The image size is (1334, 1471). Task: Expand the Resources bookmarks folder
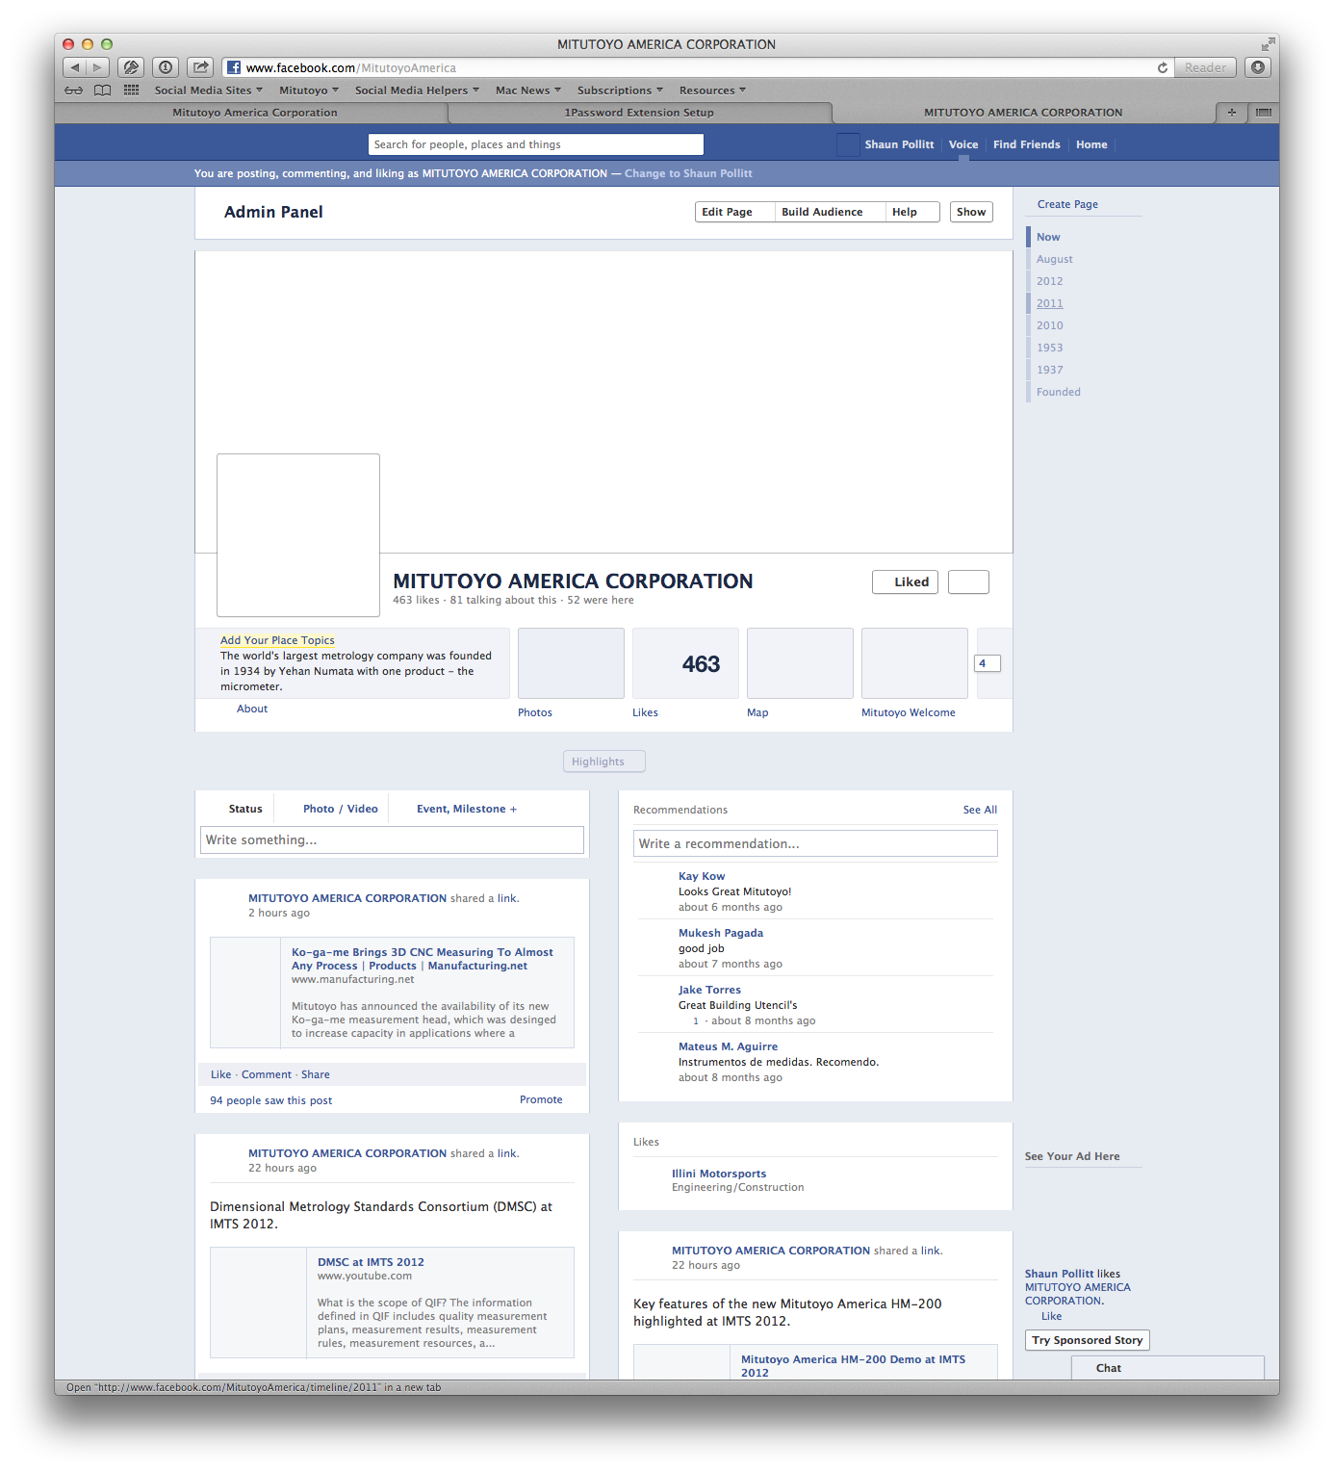pos(712,90)
